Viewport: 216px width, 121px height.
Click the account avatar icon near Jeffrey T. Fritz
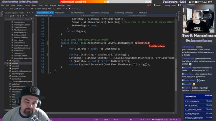coord(179,5)
